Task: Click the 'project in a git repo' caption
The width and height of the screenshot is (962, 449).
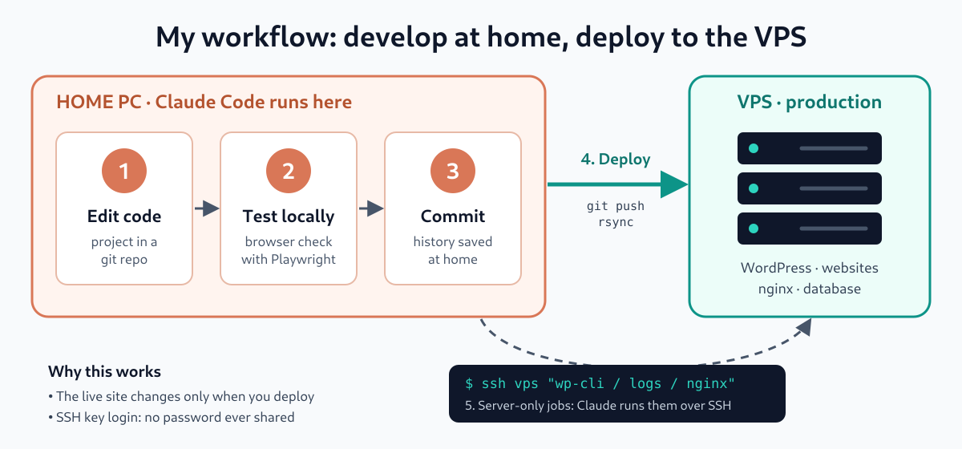Action: coord(124,250)
